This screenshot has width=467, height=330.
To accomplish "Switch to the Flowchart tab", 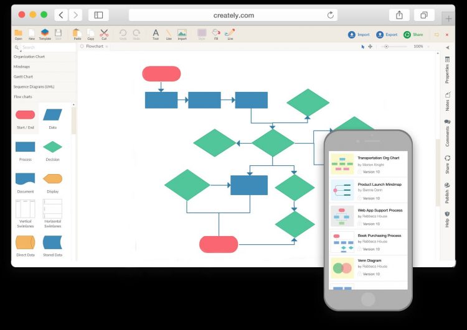I will (94, 47).
